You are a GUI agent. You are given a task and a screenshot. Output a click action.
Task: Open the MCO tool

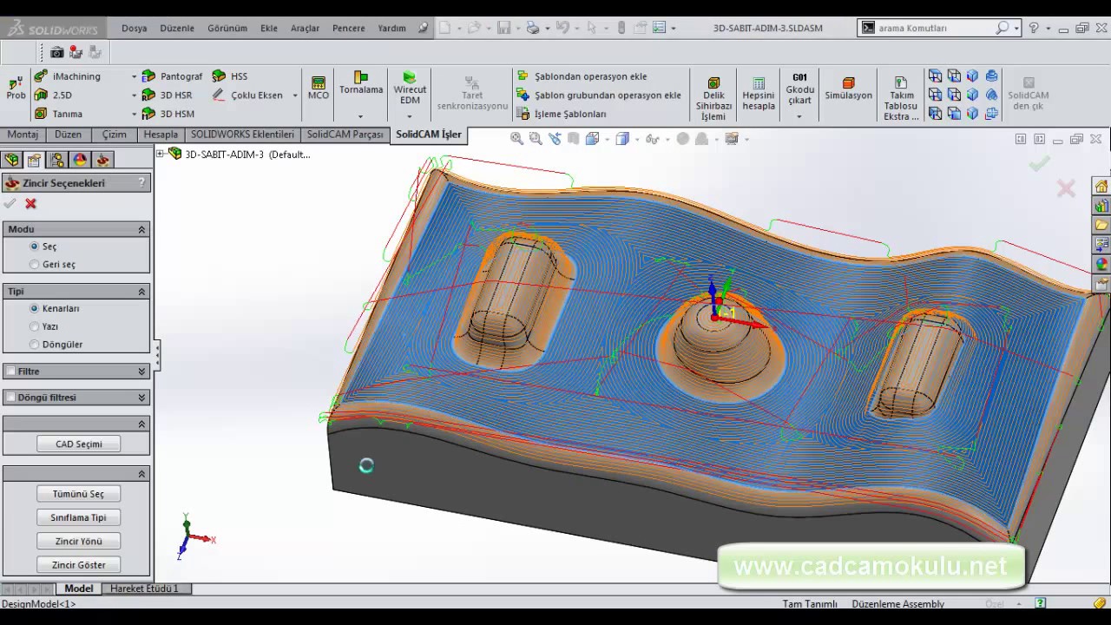point(319,88)
